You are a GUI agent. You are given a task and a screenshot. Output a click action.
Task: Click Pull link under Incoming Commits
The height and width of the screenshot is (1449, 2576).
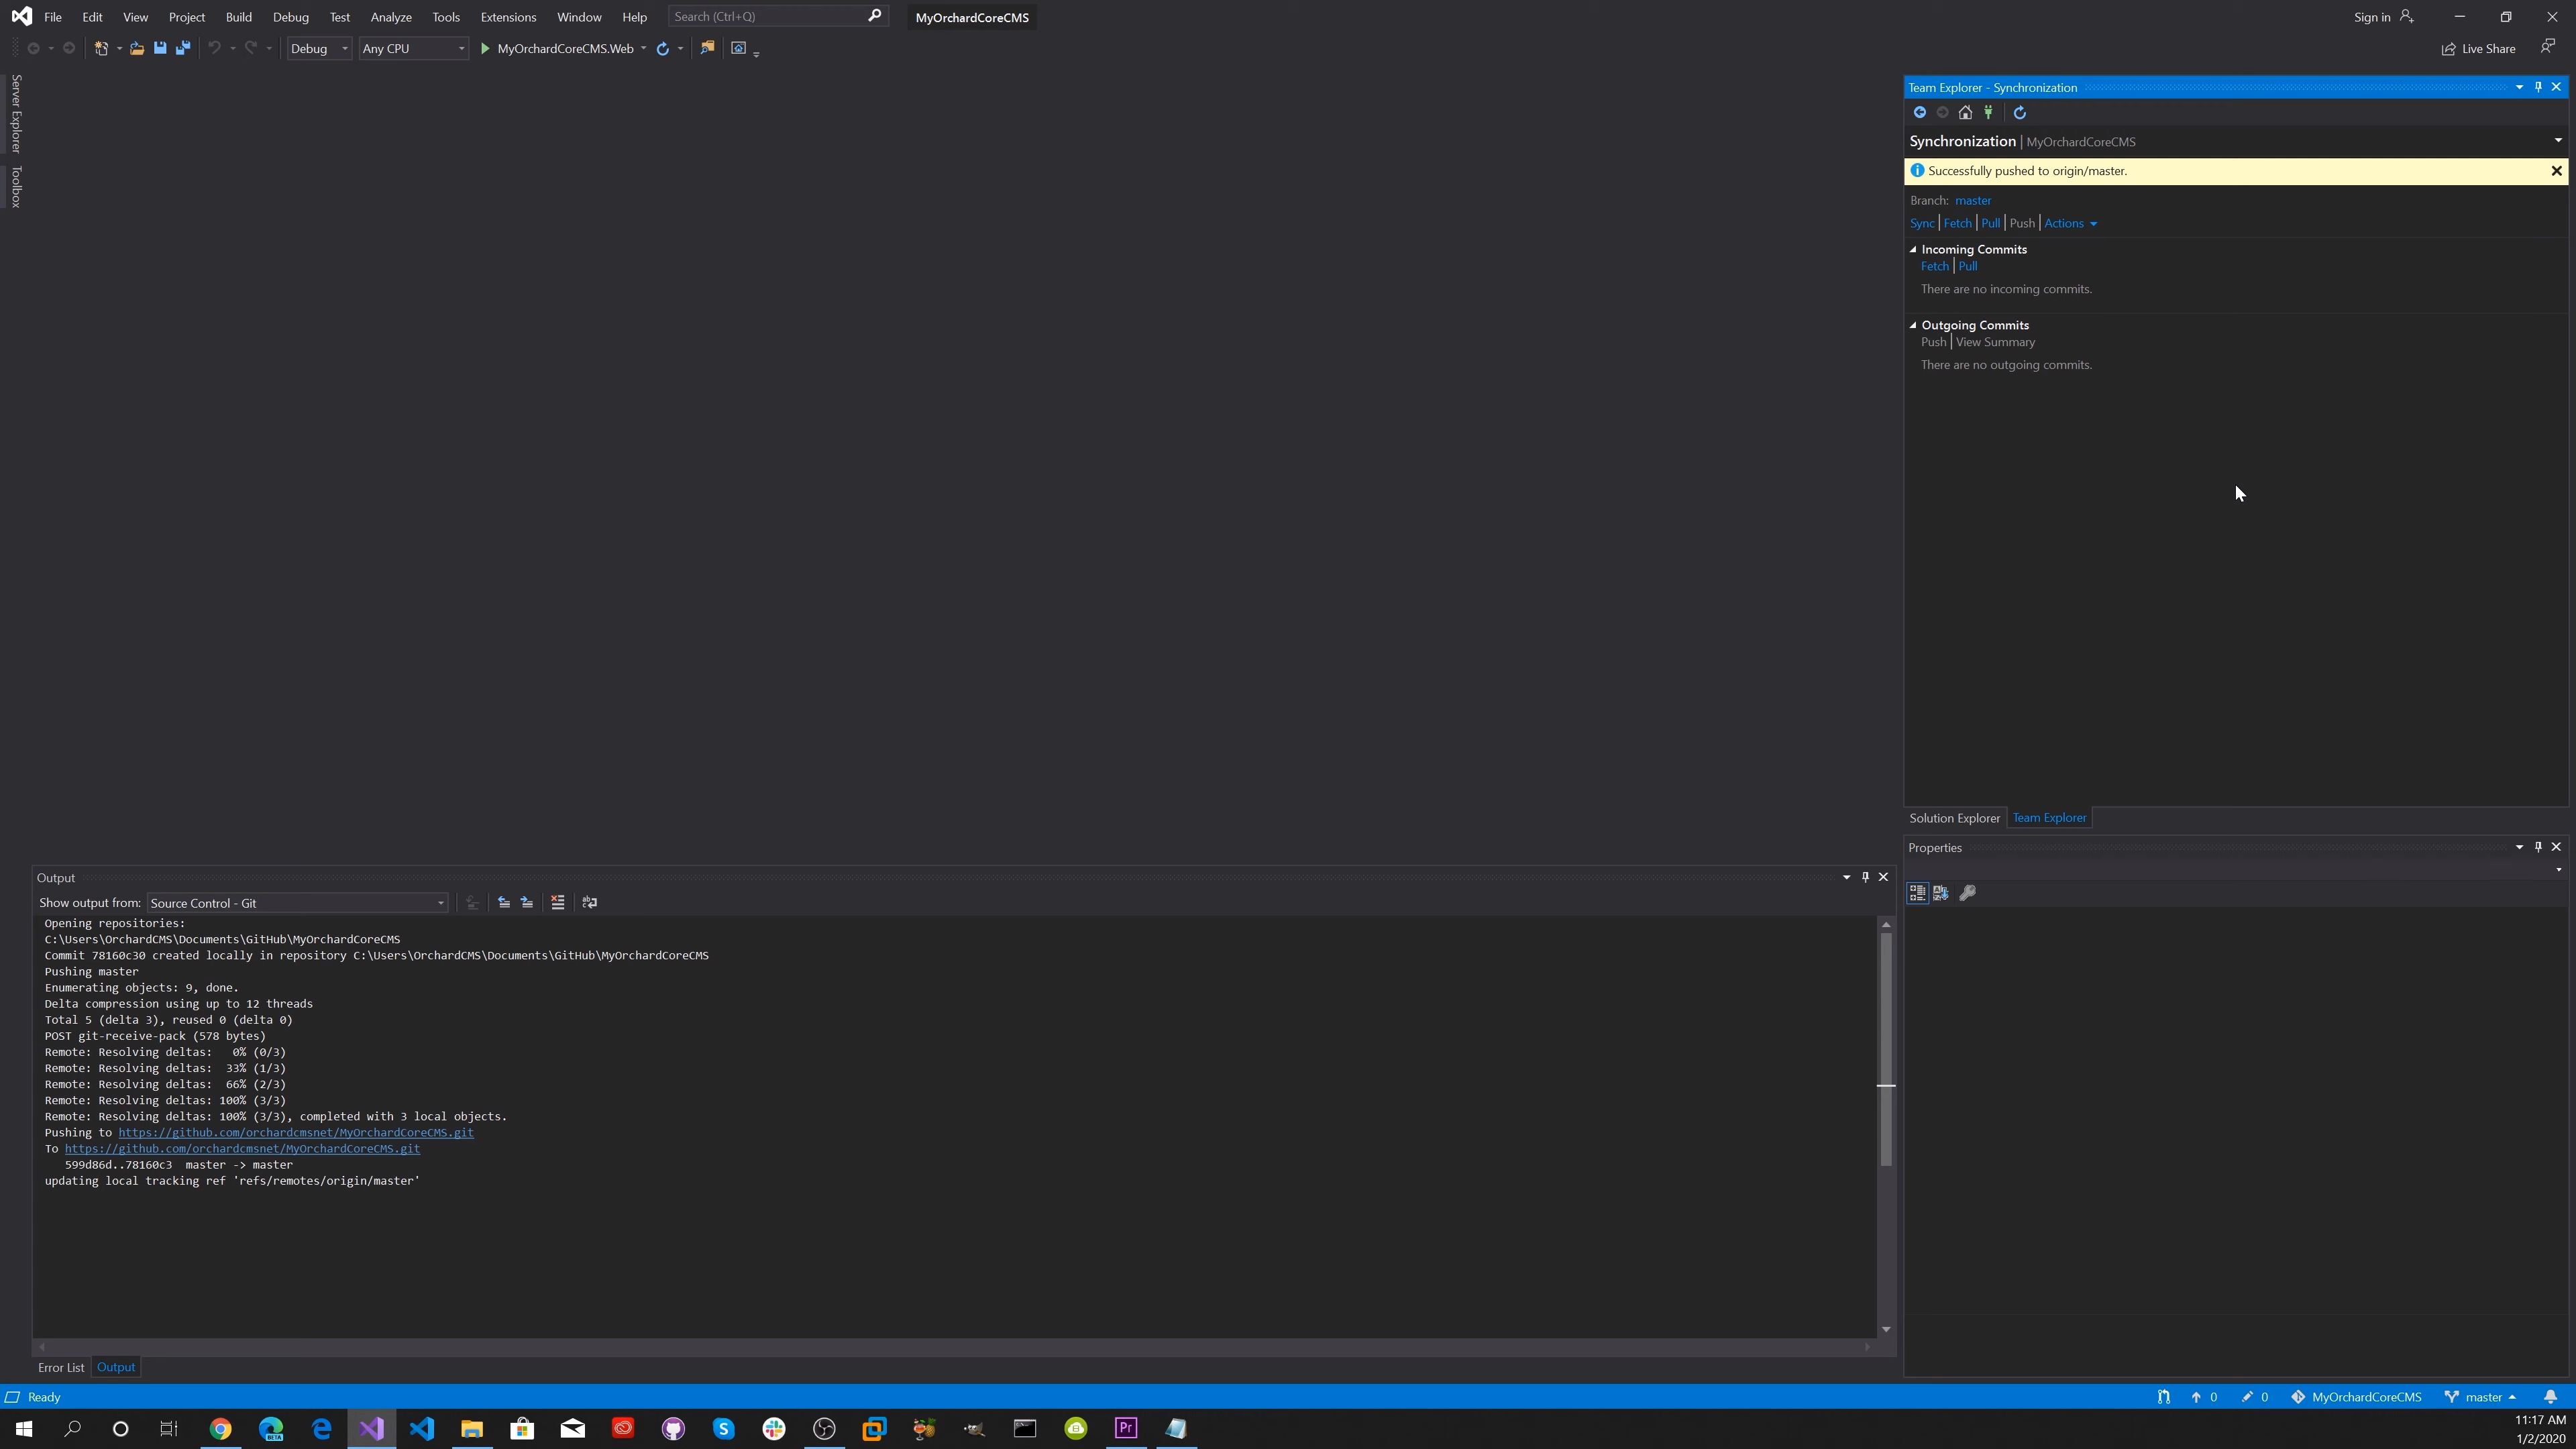tap(1967, 266)
